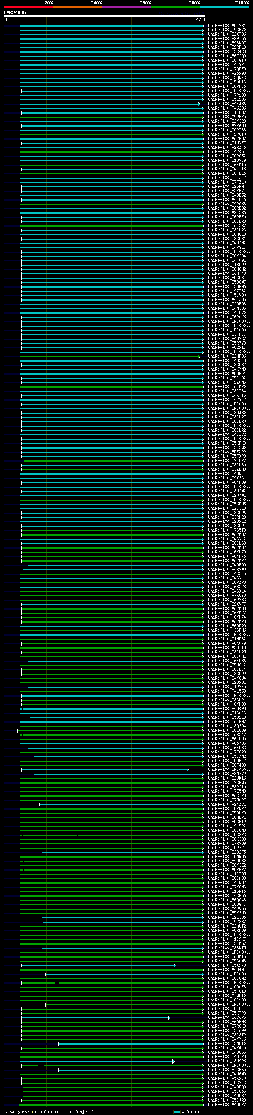Click the purple ~60% identity legend segment
The width and height of the screenshot is (253, 1115).
click(126, 7)
